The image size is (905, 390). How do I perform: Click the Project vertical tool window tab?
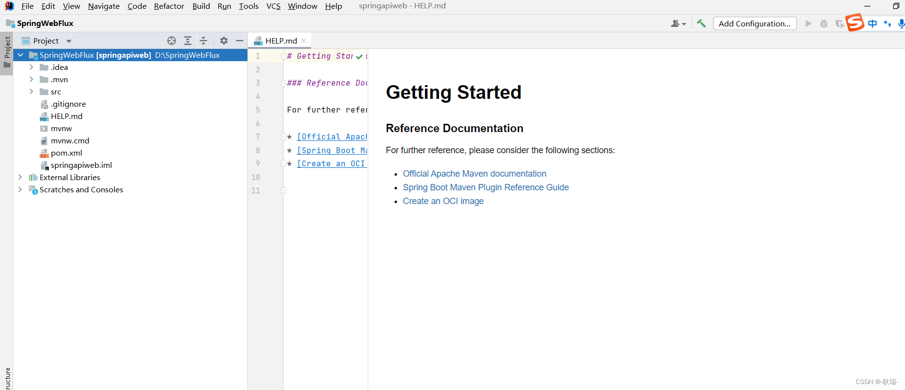click(7, 52)
